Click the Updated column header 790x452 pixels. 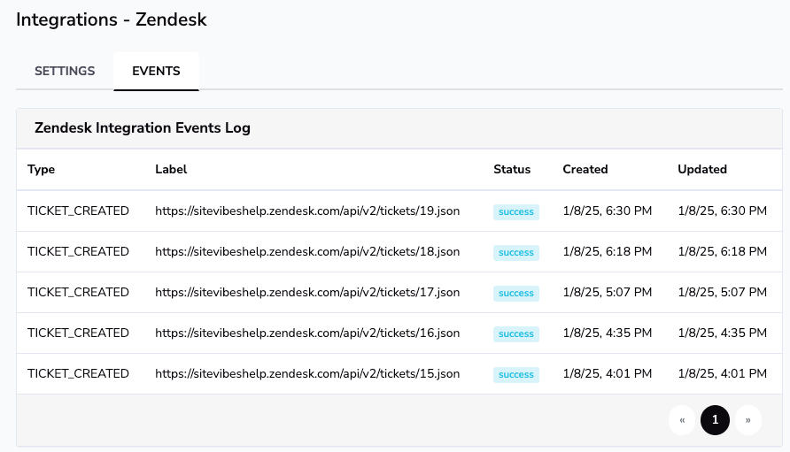point(702,170)
